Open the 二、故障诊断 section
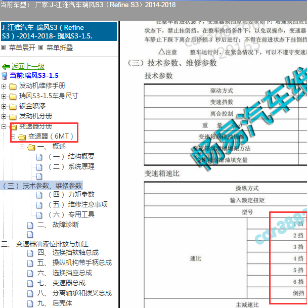Image resolution: width=307 pixels, height=308 pixels. click(58, 225)
